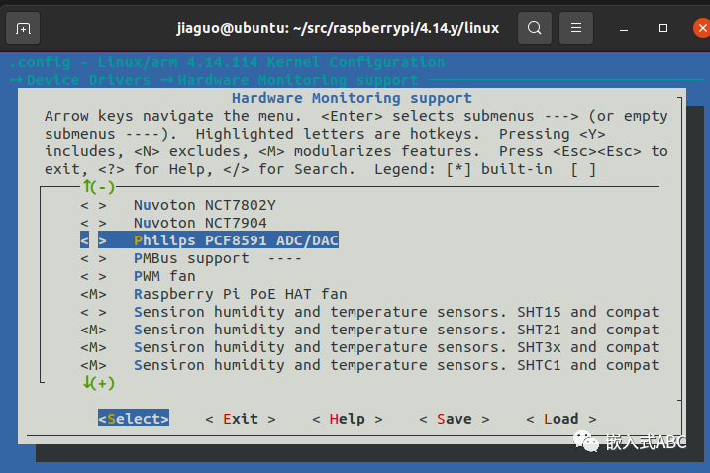This screenshot has width=710, height=473.
Task: Select the Nuvoton NCT7802Y entry
Action: click(x=205, y=206)
